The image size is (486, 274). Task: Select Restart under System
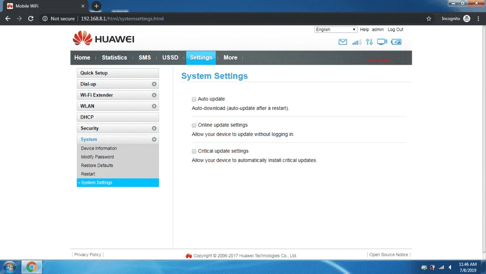pyautogui.click(x=88, y=174)
